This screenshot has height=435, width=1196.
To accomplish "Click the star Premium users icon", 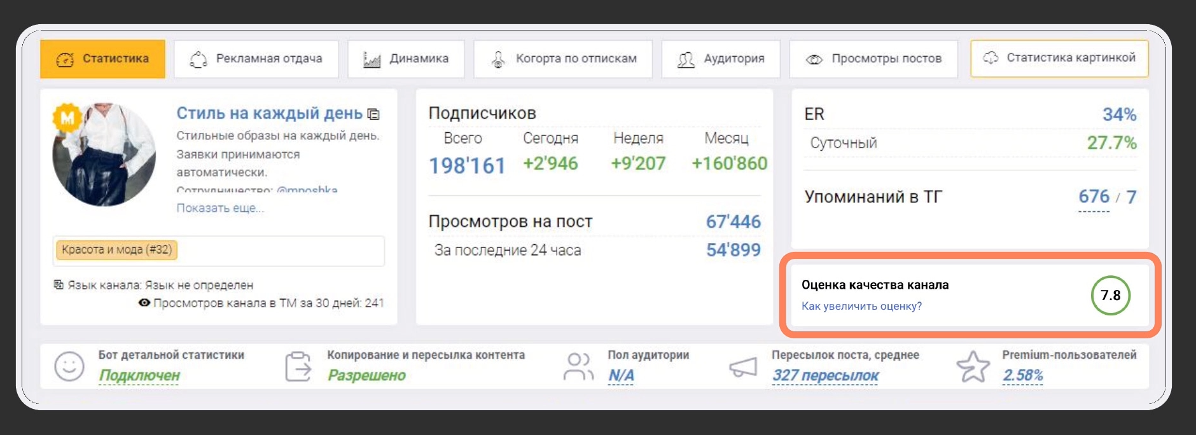I will pyautogui.click(x=973, y=367).
